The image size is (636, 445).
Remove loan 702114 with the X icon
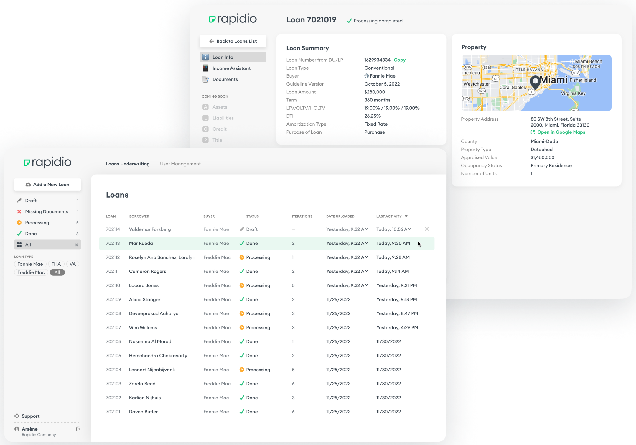426,229
